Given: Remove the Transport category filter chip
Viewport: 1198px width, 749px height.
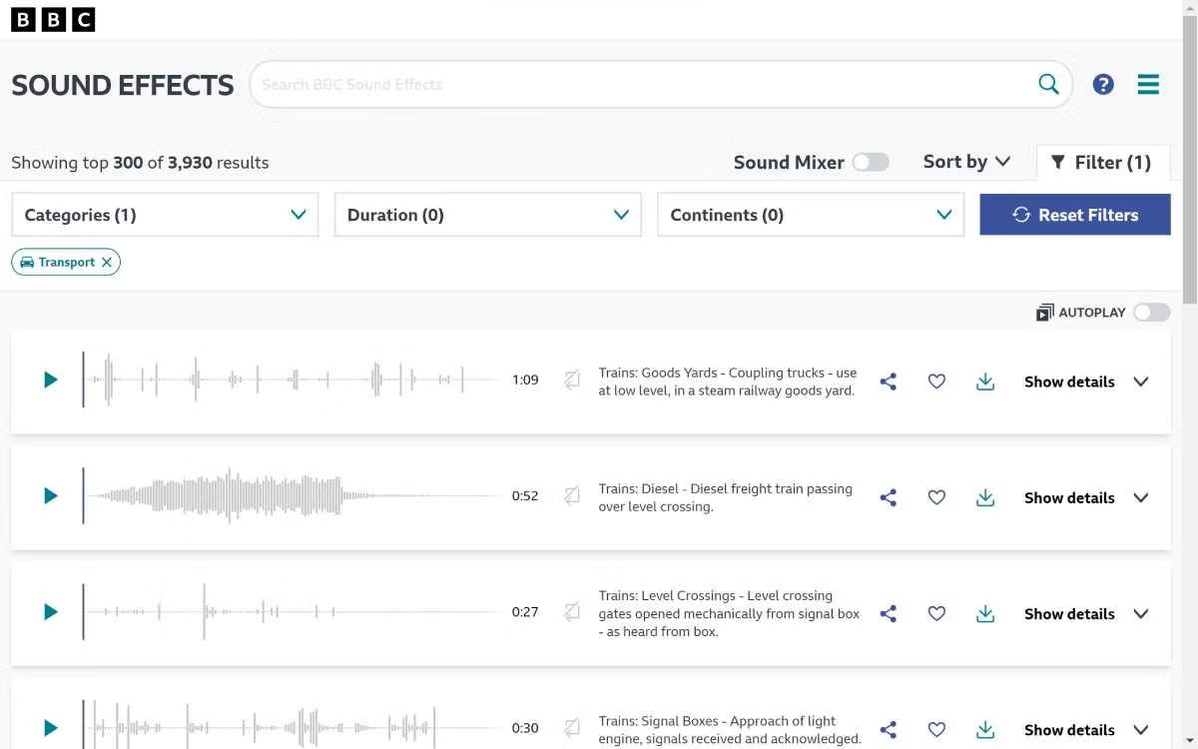Looking at the screenshot, I should [107, 263].
